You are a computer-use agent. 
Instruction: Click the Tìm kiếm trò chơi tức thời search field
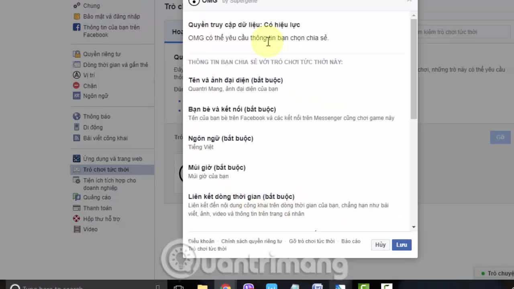464,32
